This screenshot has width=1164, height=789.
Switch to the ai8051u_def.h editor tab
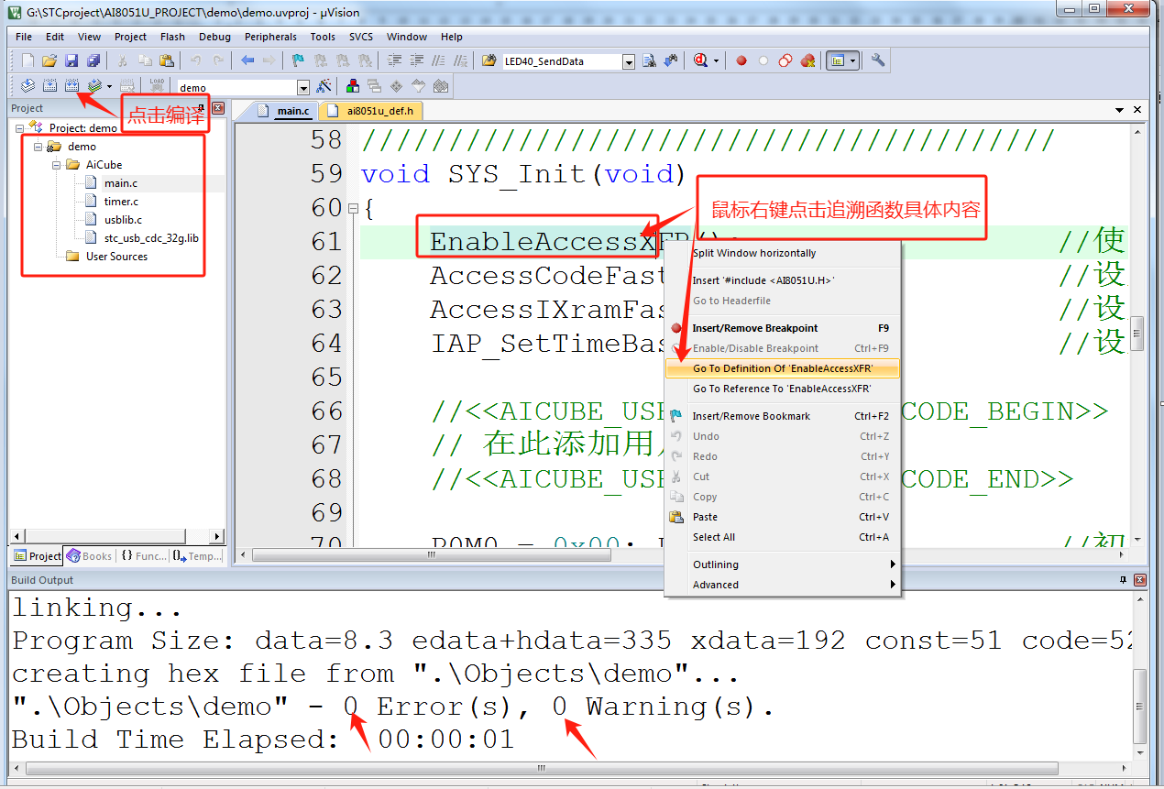click(x=379, y=111)
